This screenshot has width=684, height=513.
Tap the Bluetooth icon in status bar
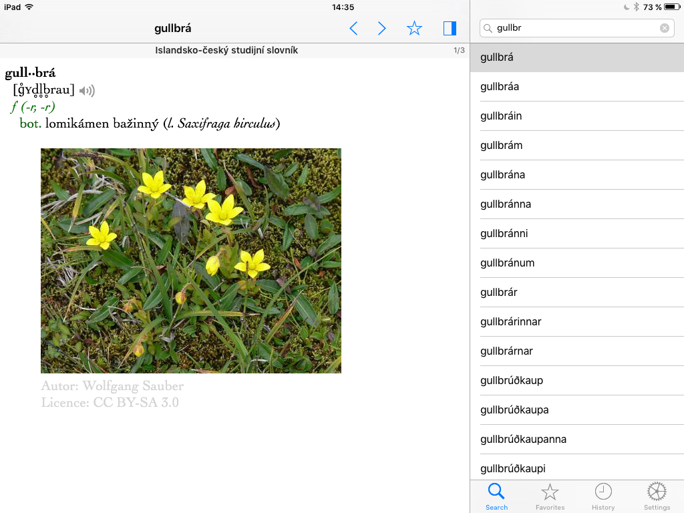(x=637, y=7)
